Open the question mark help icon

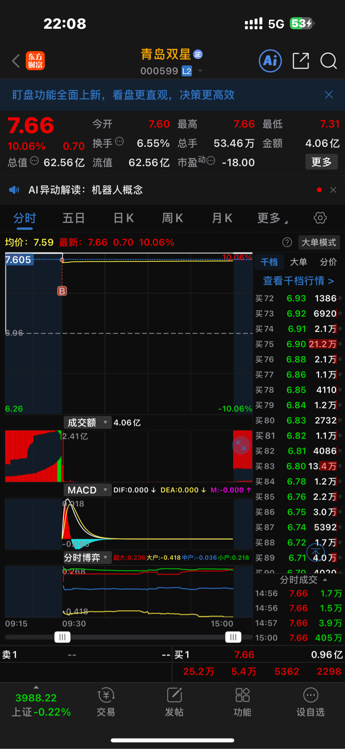tap(287, 242)
